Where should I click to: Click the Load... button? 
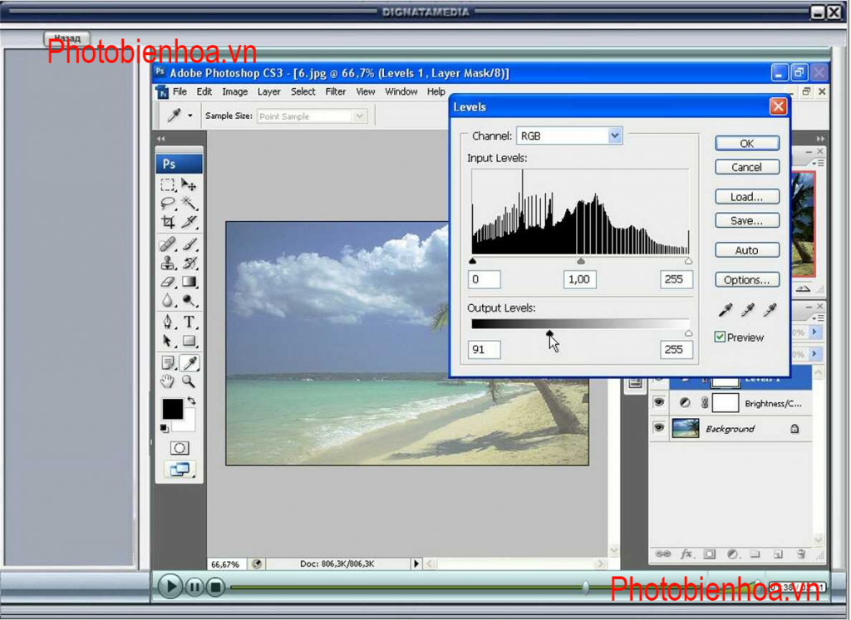[x=747, y=196]
